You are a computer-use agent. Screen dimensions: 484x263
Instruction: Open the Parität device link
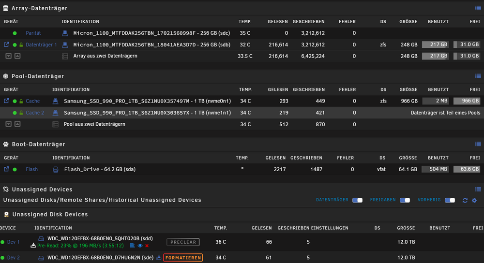pyautogui.click(x=33, y=33)
